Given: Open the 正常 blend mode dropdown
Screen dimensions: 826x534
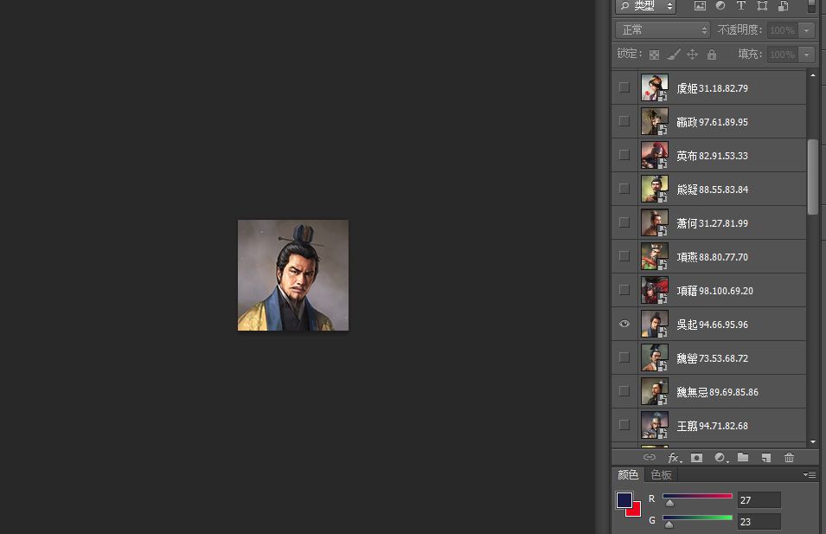Looking at the screenshot, I should pyautogui.click(x=663, y=30).
